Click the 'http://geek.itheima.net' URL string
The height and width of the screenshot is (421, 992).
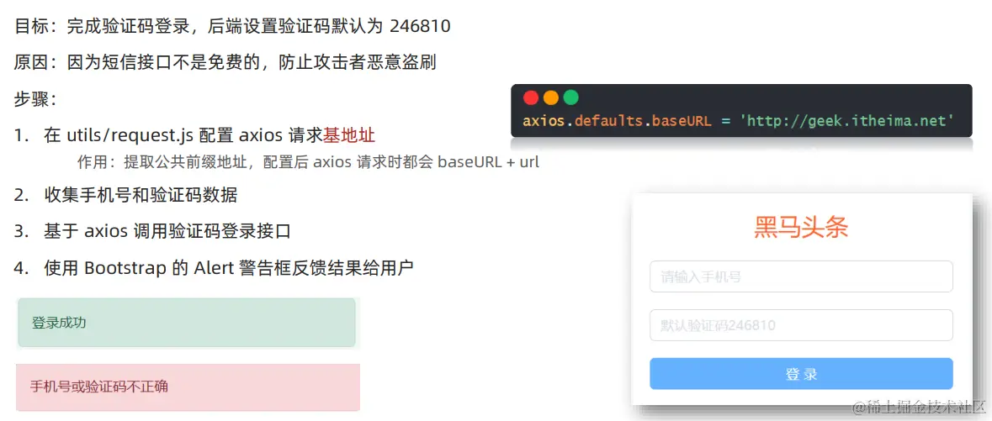[x=846, y=120]
